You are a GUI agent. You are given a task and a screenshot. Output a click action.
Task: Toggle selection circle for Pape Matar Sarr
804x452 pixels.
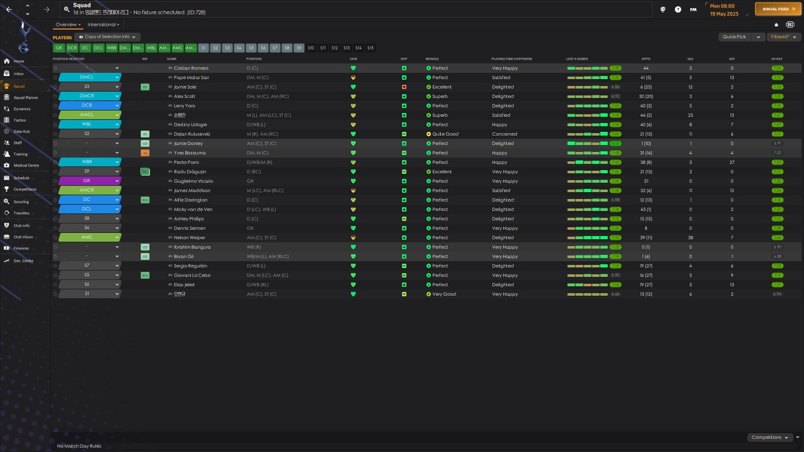pos(55,77)
